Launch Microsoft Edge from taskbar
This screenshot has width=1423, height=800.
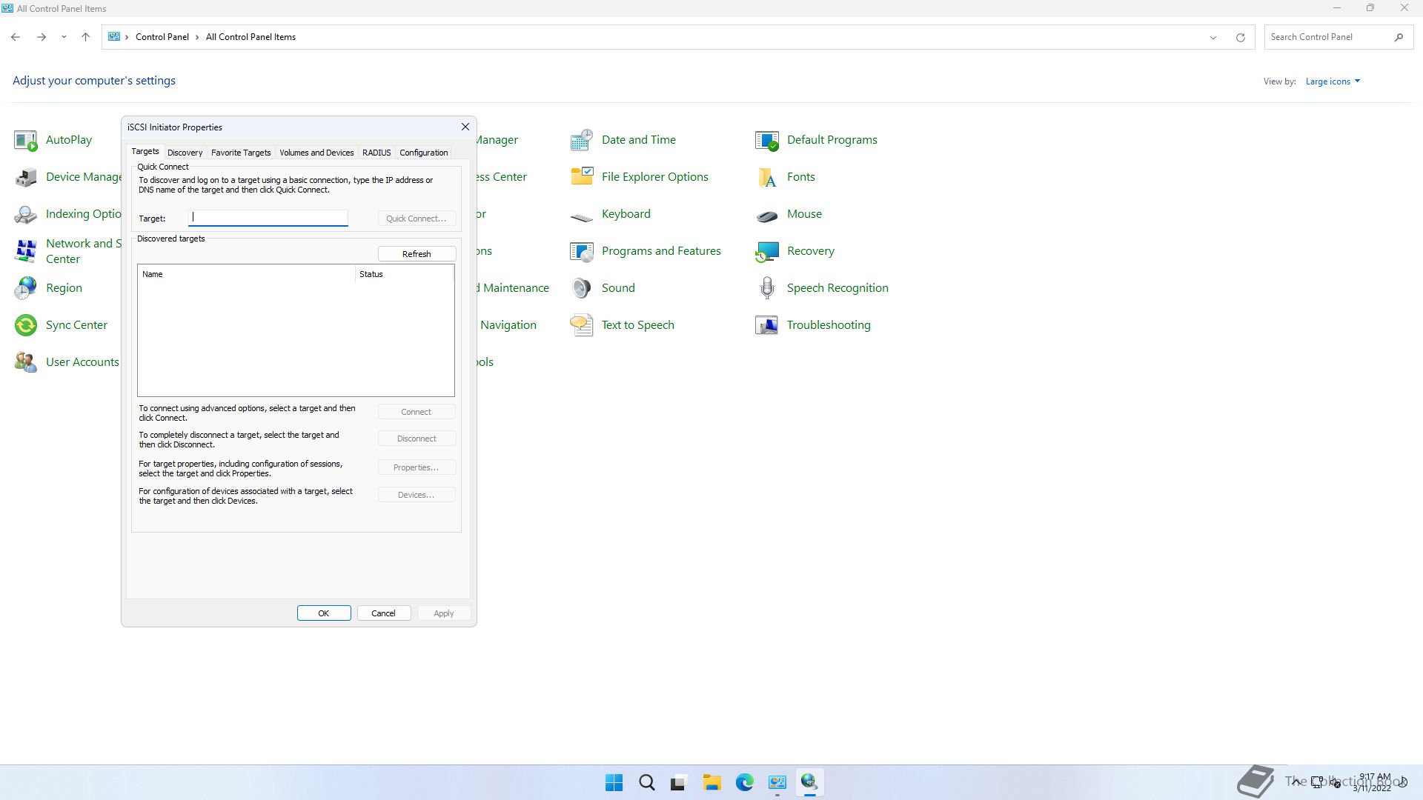tap(744, 782)
